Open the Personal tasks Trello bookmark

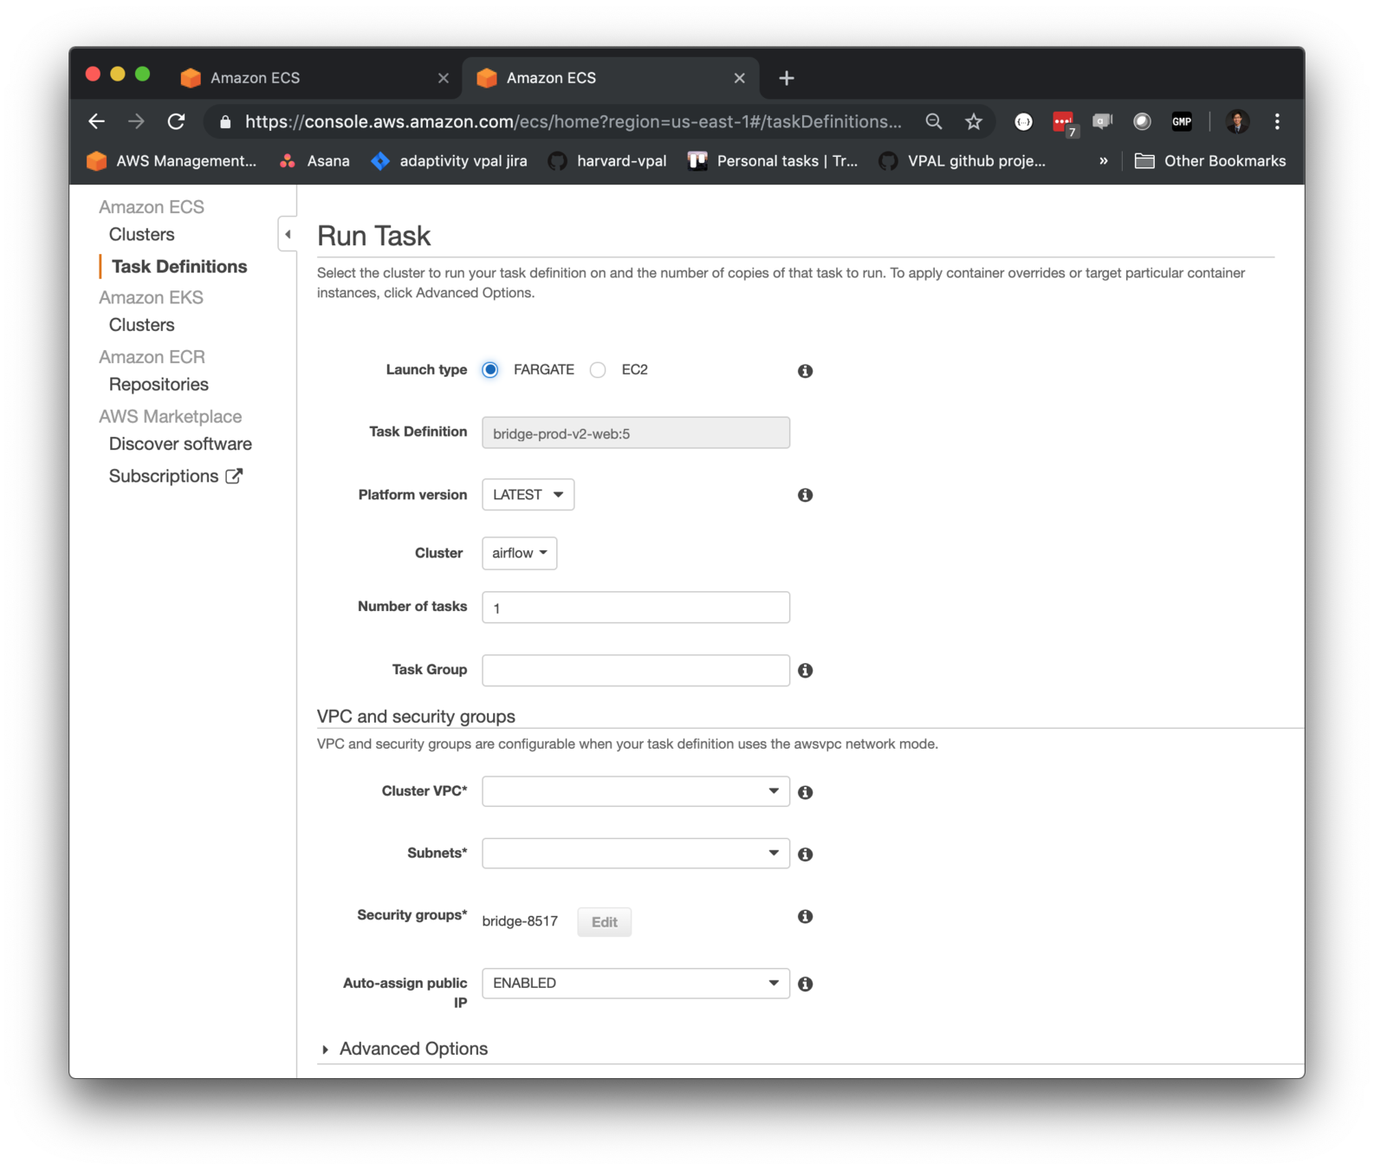(x=773, y=161)
